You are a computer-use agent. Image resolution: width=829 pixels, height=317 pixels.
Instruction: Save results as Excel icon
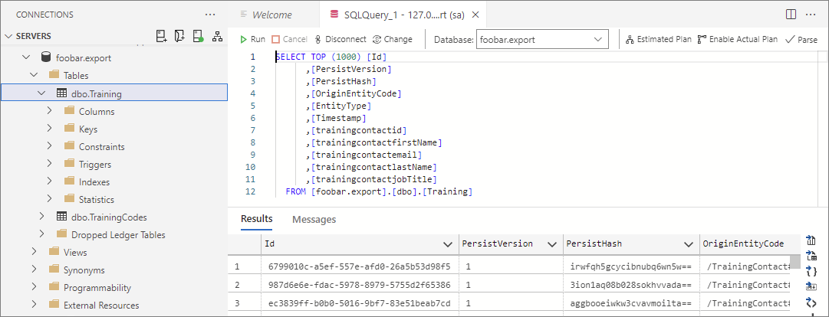pos(811,257)
